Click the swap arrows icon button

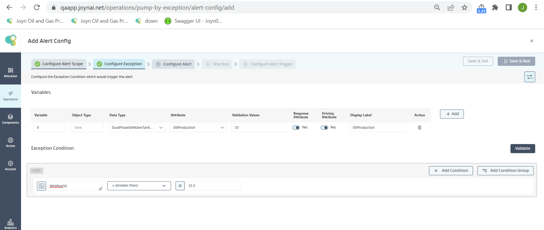point(530,77)
